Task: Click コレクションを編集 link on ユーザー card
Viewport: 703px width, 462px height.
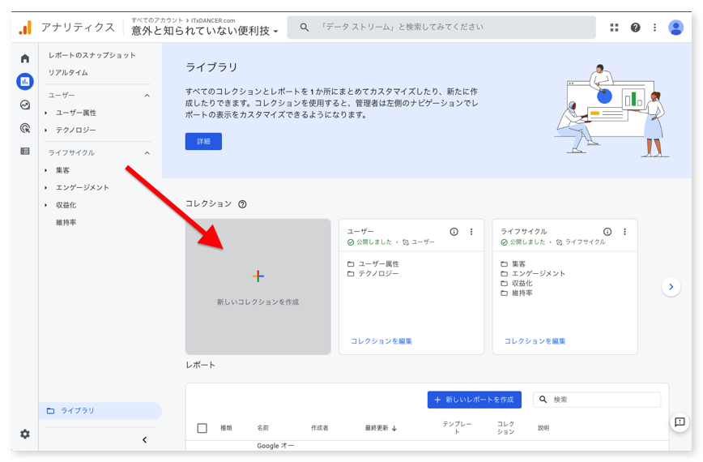Action: click(381, 341)
